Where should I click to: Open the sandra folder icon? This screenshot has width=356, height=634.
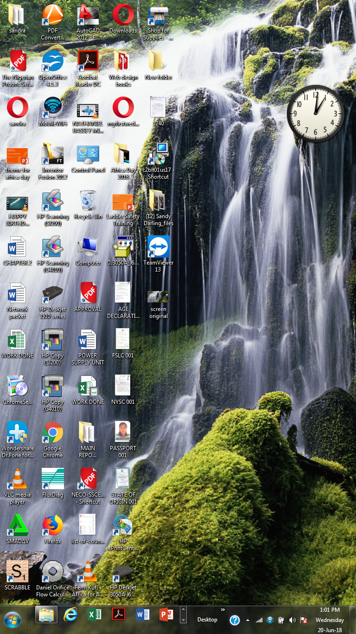click(17, 15)
